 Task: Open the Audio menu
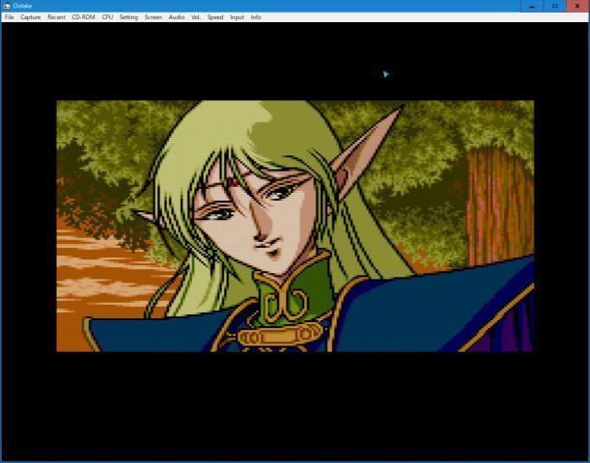pyautogui.click(x=177, y=17)
